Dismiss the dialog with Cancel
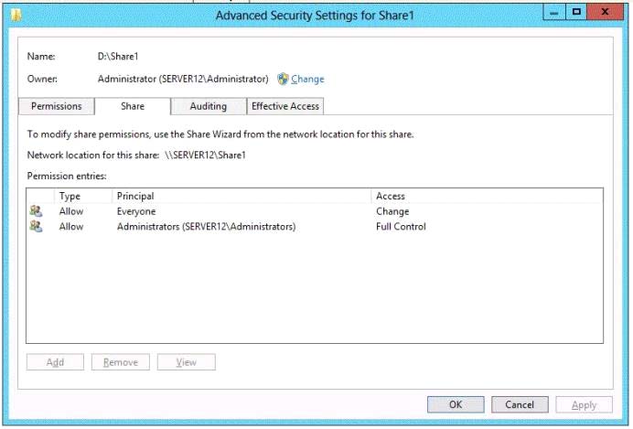633x429 pixels. [x=520, y=405]
